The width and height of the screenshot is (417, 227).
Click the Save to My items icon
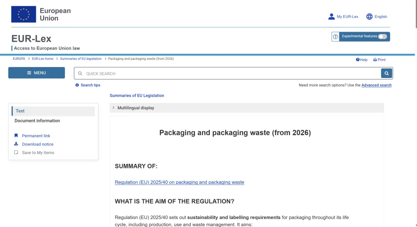[16, 152]
